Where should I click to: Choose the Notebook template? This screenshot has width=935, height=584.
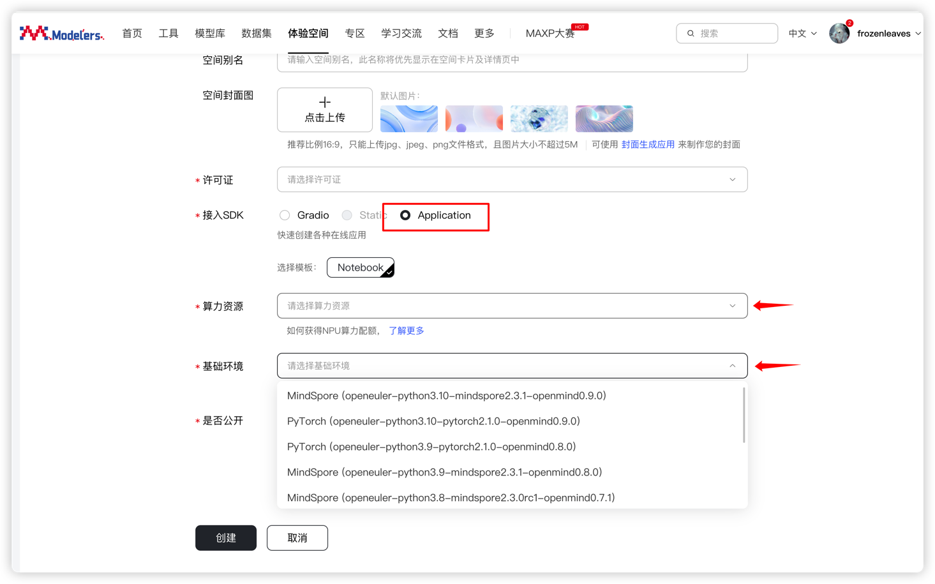pos(361,267)
